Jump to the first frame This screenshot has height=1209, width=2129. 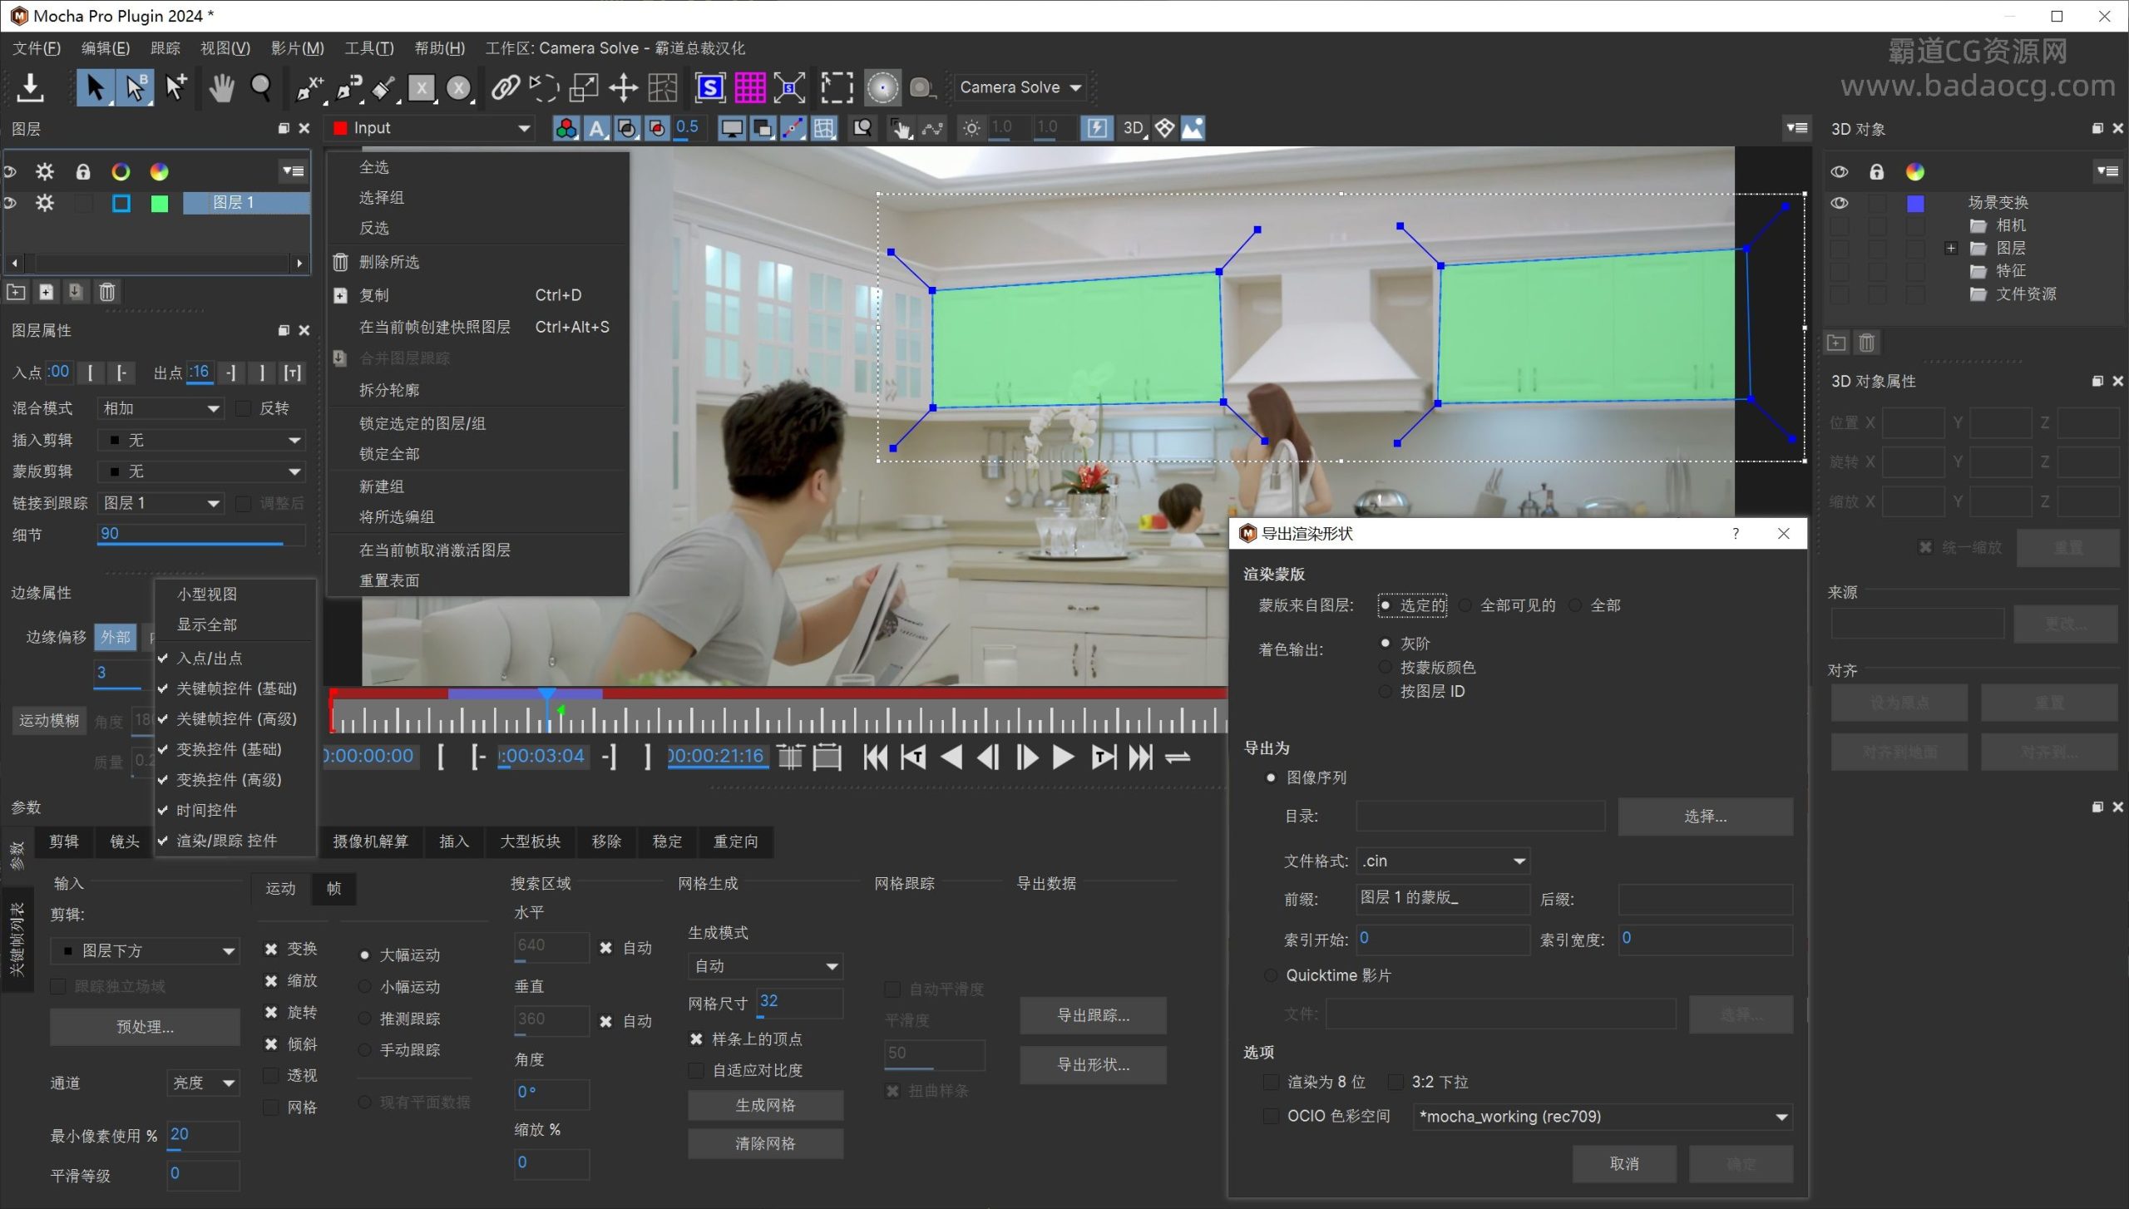click(875, 757)
